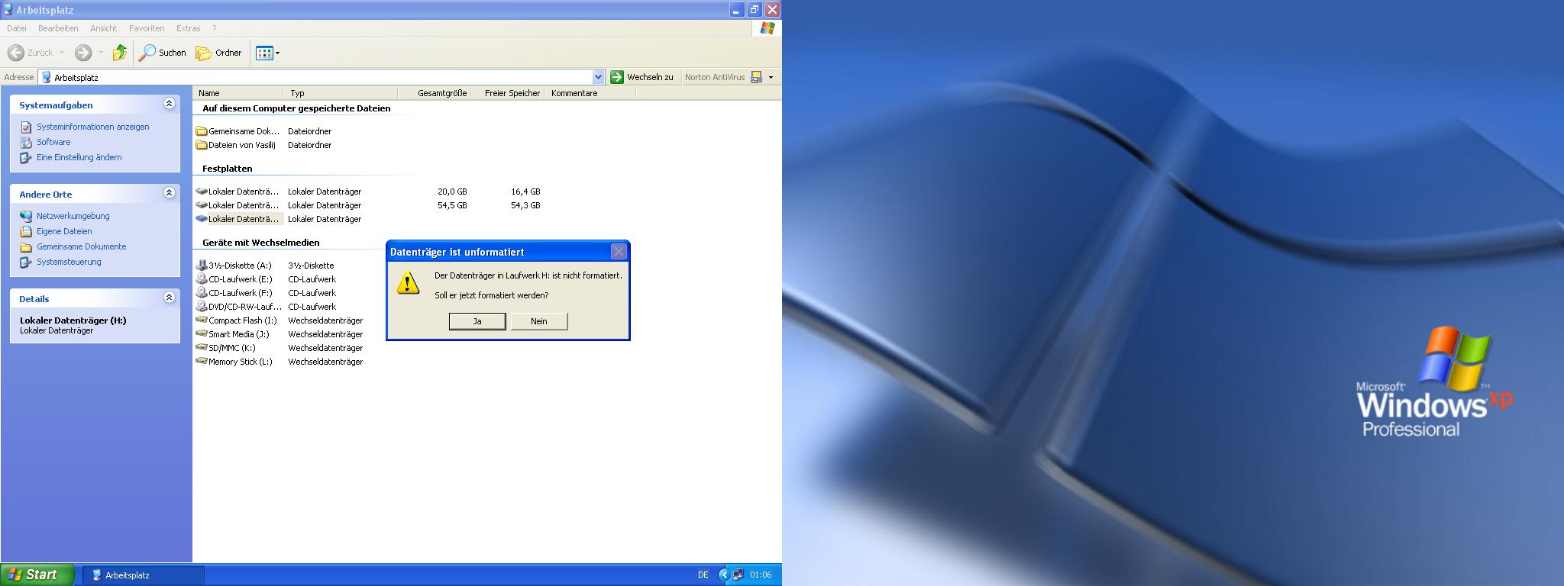Select SD/MMC (K:) icon

[202, 348]
